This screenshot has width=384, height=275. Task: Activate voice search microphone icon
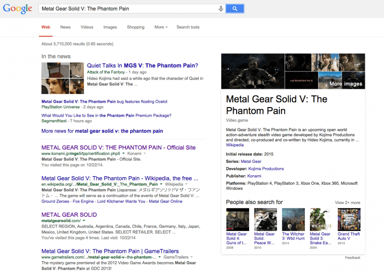point(221,9)
